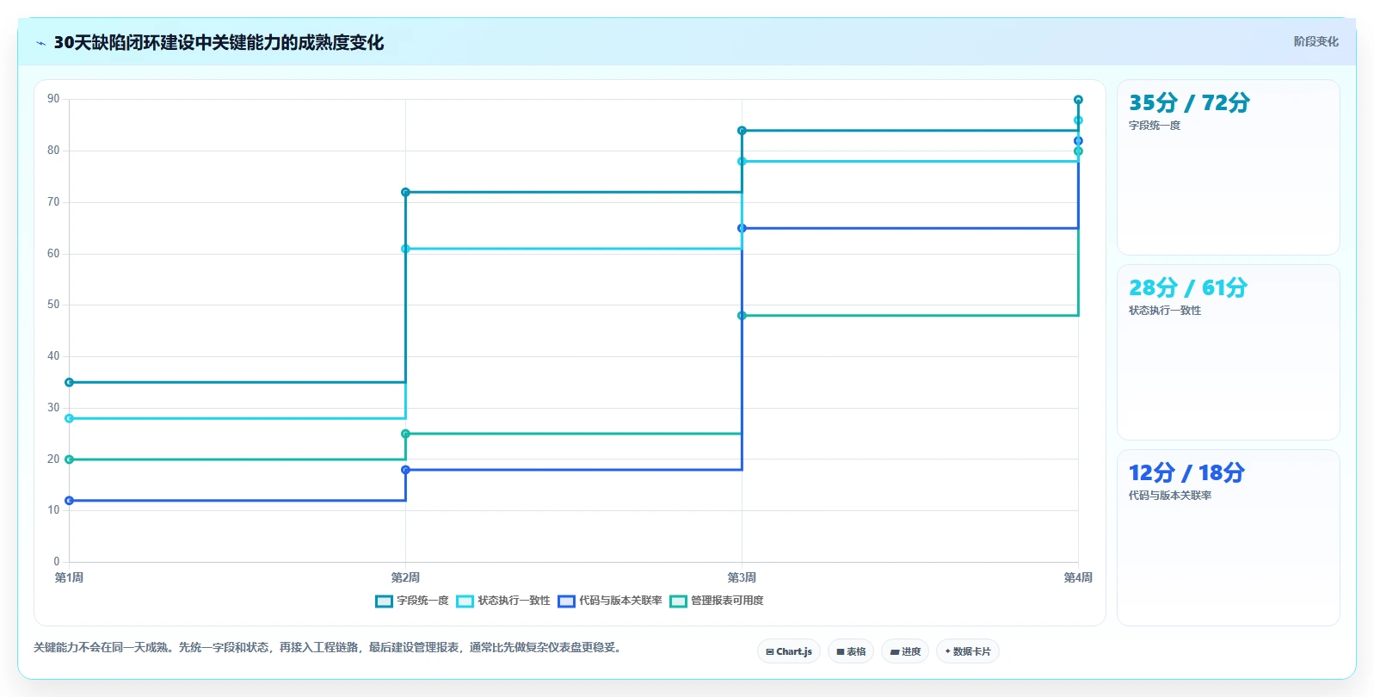The height and width of the screenshot is (697, 1374).
Task: Click the trend icon beside the chart title
Action: click(x=40, y=43)
